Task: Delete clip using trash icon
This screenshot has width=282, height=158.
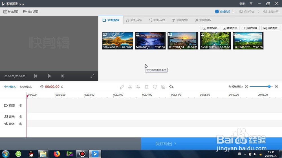Action: [x=147, y=87]
